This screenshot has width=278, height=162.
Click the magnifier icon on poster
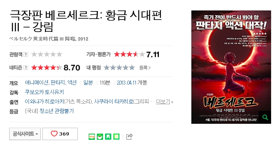(265, 117)
